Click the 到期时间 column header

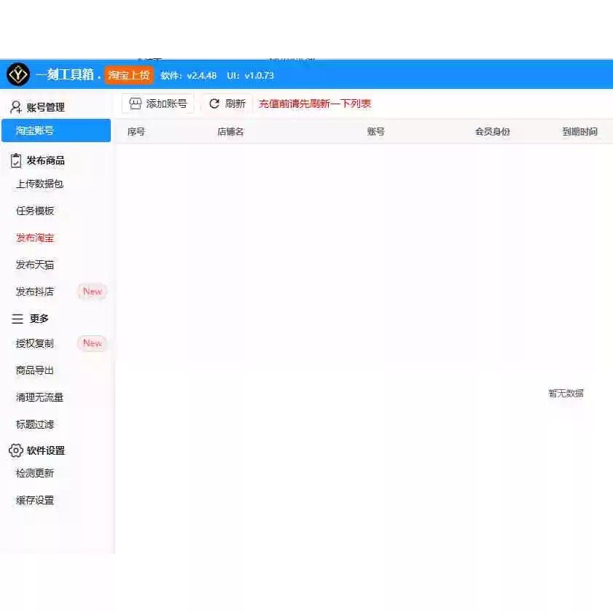[579, 132]
